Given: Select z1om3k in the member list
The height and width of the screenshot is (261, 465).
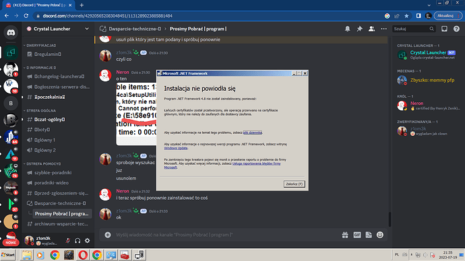Looking at the screenshot, I should pyautogui.click(x=427, y=130).
